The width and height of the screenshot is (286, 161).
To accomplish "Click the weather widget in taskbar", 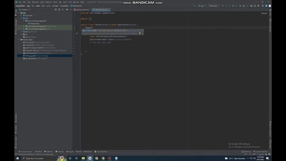I will [x=235, y=158].
